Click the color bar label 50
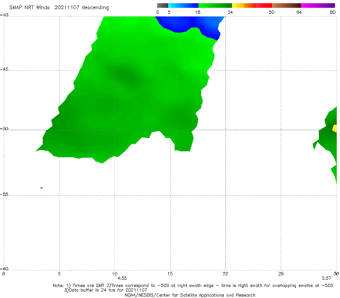Image resolution: width=340 pixels, height=298 pixels. coord(272,12)
